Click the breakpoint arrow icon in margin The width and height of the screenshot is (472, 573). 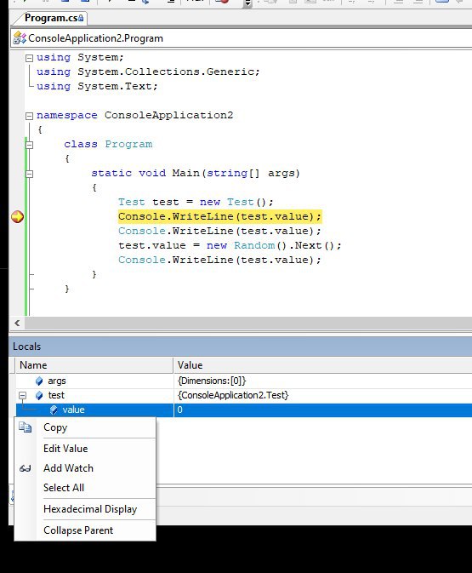click(x=17, y=217)
